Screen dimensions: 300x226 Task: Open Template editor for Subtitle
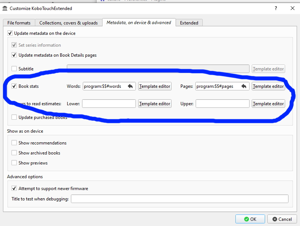(268, 69)
